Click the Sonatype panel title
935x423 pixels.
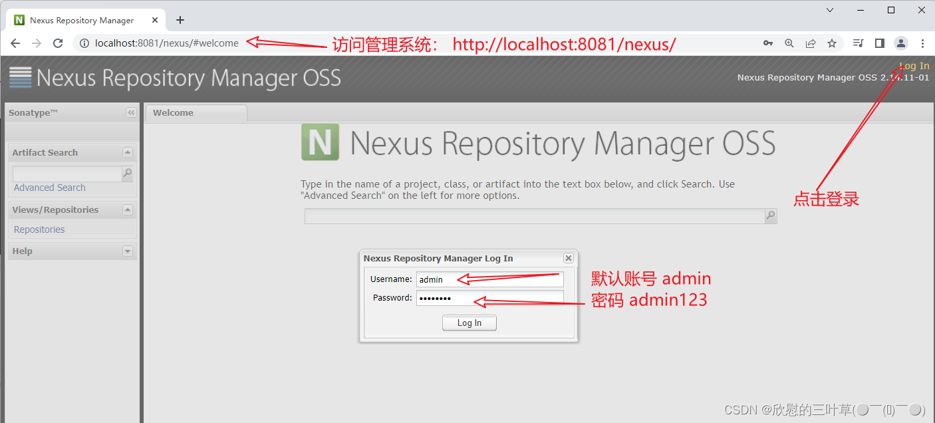point(33,113)
